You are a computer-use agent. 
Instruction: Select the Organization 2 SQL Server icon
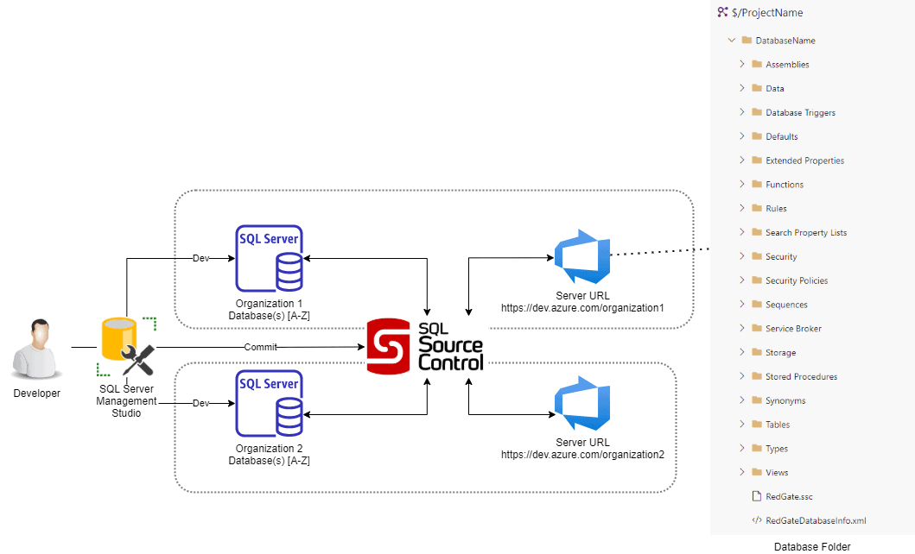tap(269, 402)
